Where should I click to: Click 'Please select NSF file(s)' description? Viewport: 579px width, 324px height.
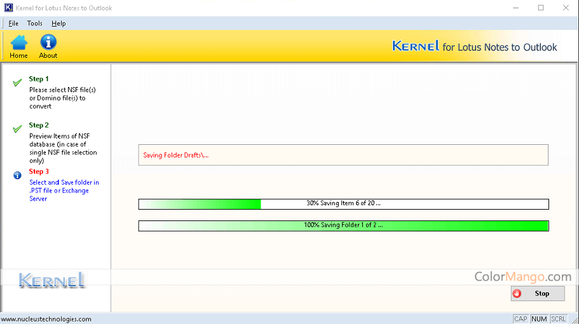tap(62, 98)
